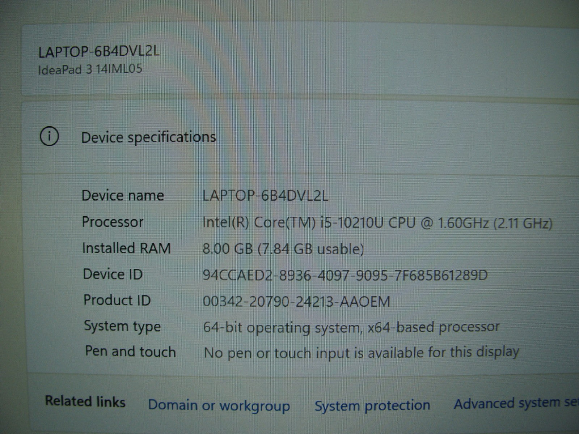579x434 pixels.
Task: Click the No pen or touch input text
Action: tap(361, 352)
